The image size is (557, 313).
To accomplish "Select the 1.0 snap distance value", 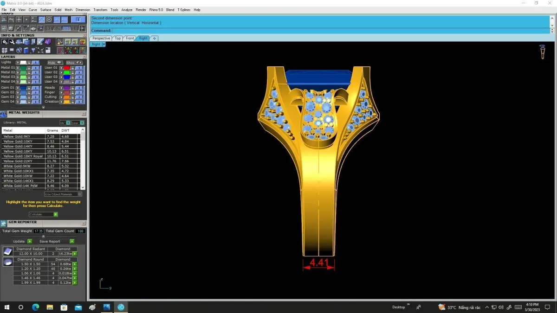I will [75, 28].
